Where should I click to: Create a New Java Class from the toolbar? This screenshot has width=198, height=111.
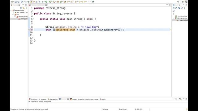point(61,2)
